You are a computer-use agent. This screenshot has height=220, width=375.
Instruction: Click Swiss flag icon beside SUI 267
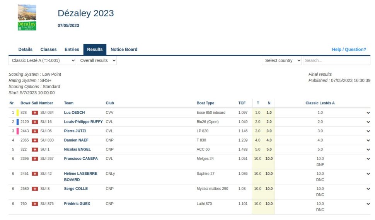coord(35,159)
